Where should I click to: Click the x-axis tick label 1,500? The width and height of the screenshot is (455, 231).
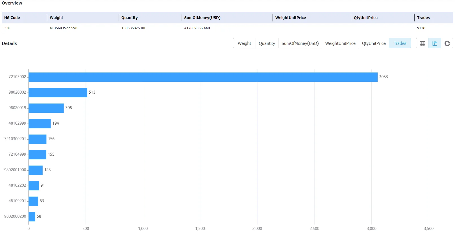tap(200, 228)
